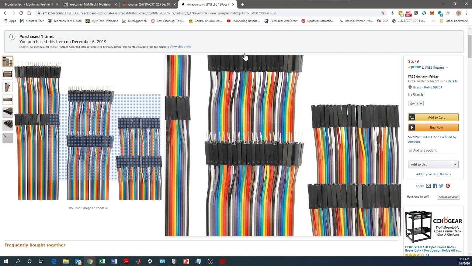
Task: Bookmark this page with star icon
Action: pos(383,13)
